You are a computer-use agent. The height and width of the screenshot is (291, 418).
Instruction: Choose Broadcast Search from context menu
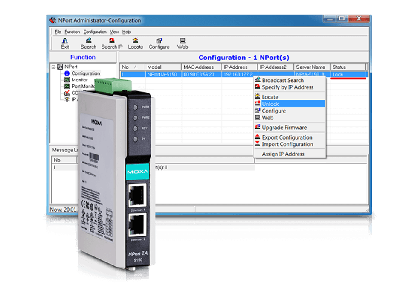coord(290,80)
